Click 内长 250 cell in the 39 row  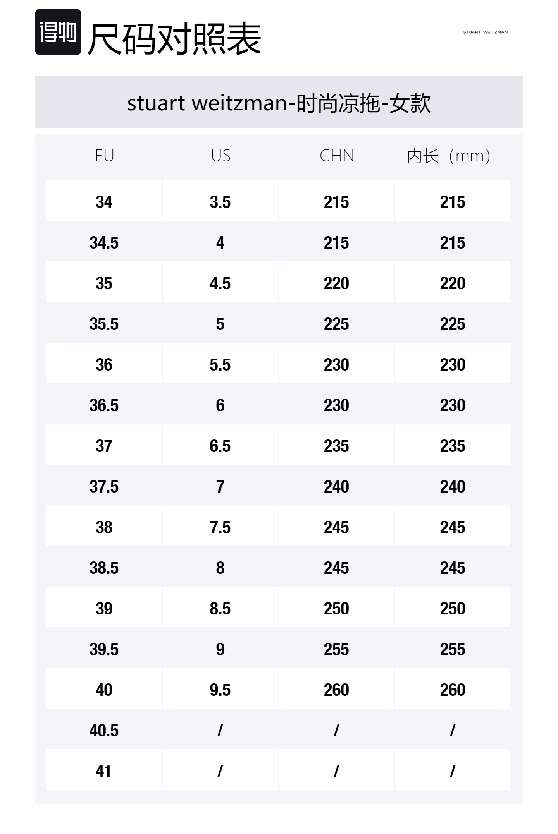pyautogui.click(x=452, y=609)
